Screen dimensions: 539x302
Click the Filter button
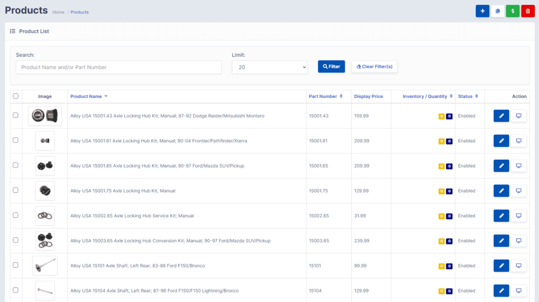332,66
